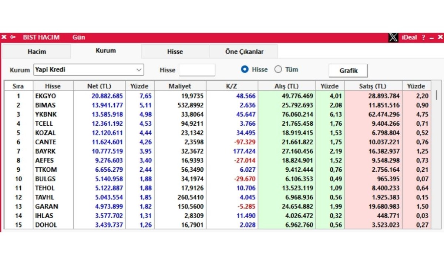
Task: Select the Tüm radio button
Action: pos(278,69)
